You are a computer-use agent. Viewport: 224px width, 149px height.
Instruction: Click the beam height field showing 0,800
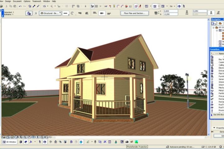pos(171,11)
